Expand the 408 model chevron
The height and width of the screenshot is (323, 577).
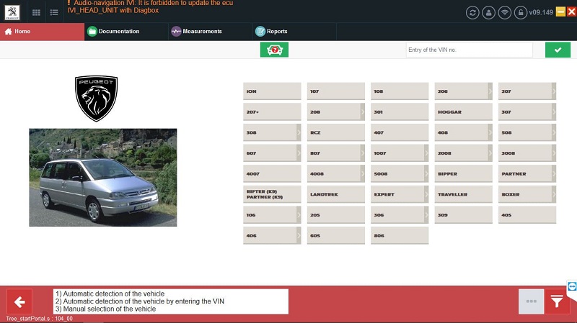tap(490, 132)
